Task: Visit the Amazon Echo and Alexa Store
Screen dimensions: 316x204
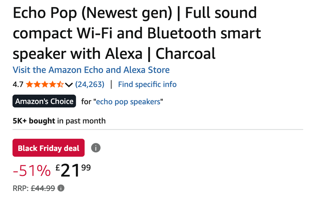Action: coord(91,70)
